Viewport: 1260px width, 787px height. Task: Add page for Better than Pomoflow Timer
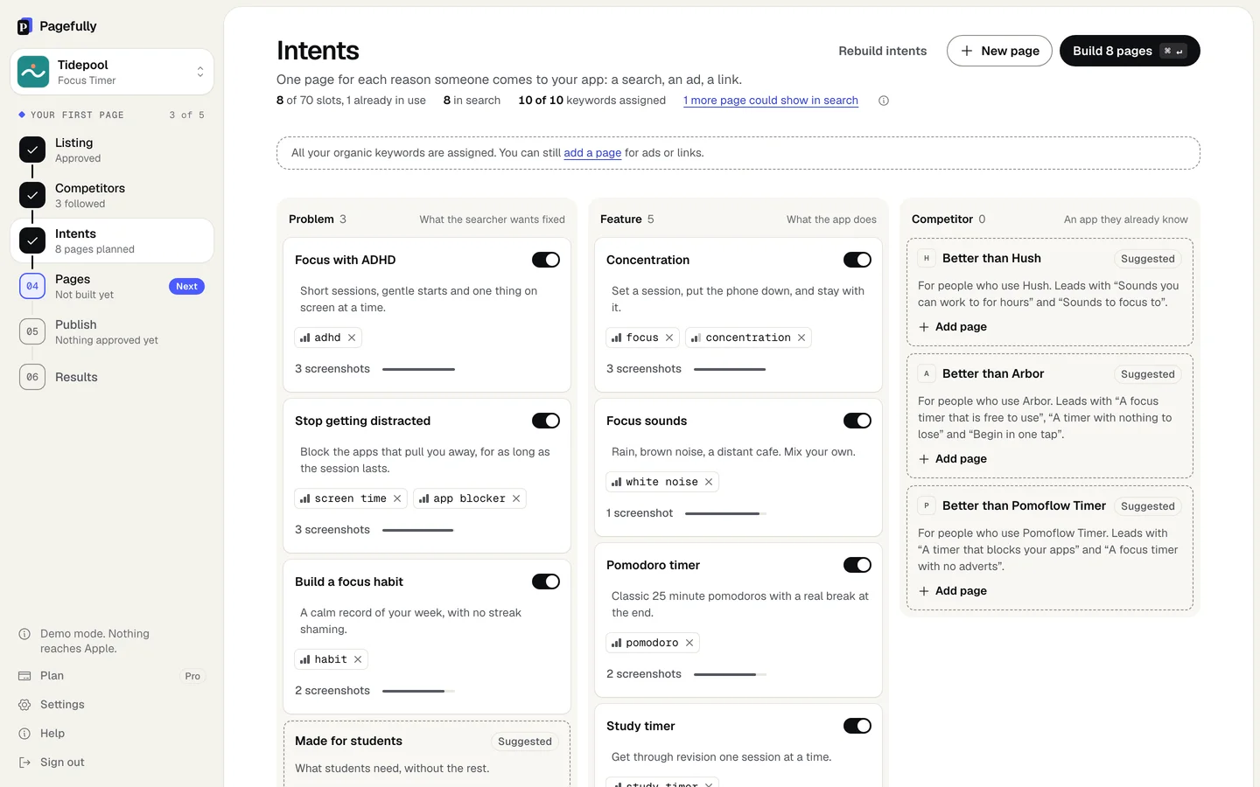click(x=952, y=591)
